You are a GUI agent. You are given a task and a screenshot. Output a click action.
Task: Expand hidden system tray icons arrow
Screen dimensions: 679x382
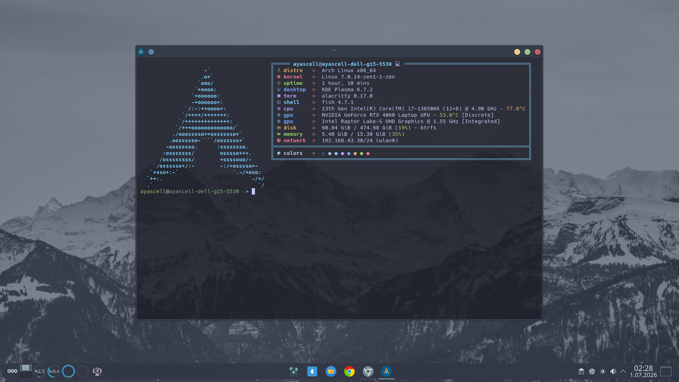623,371
